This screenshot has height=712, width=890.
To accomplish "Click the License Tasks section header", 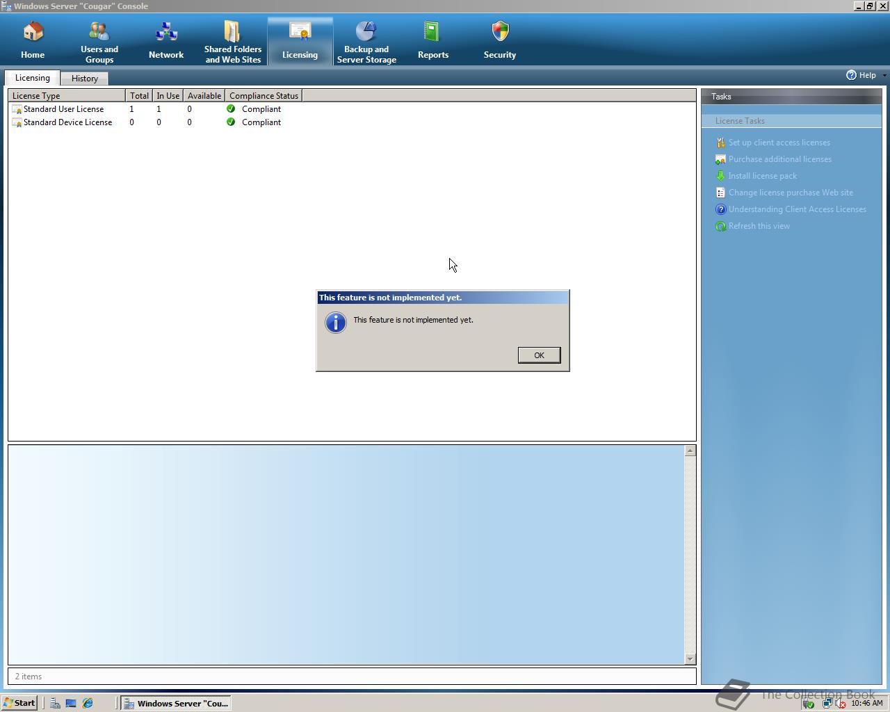I will pyautogui.click(x=791, y=121).
